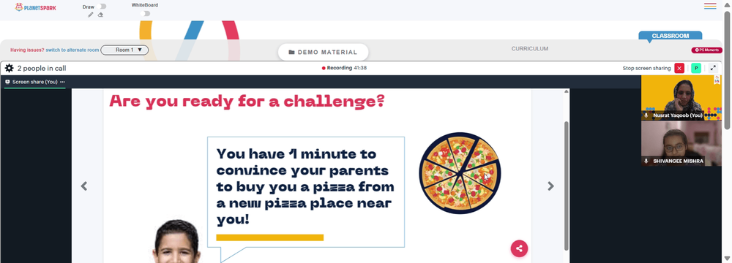Screen dimensions: 732x263
Task: Select the eraser tool
Action: click(100, 15)
